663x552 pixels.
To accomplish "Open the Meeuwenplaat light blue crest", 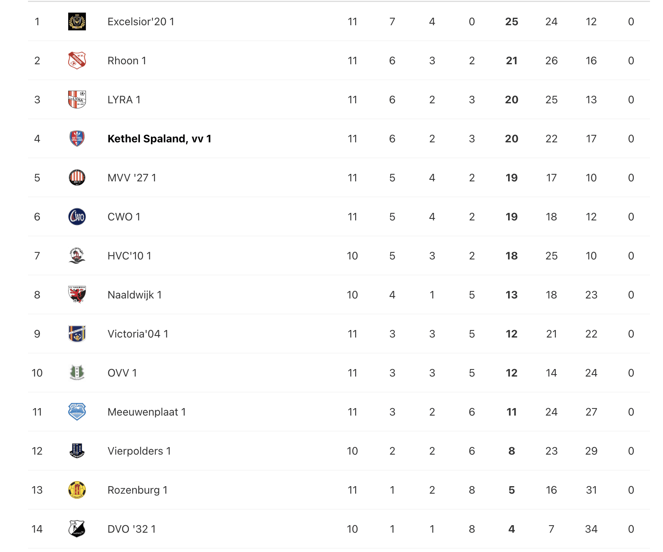I will point(77,412).
